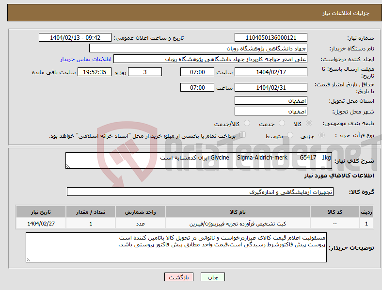Click the resize handle of buyer notes textarea
This screenshot has width=382, height=290.
coord(28,260)
